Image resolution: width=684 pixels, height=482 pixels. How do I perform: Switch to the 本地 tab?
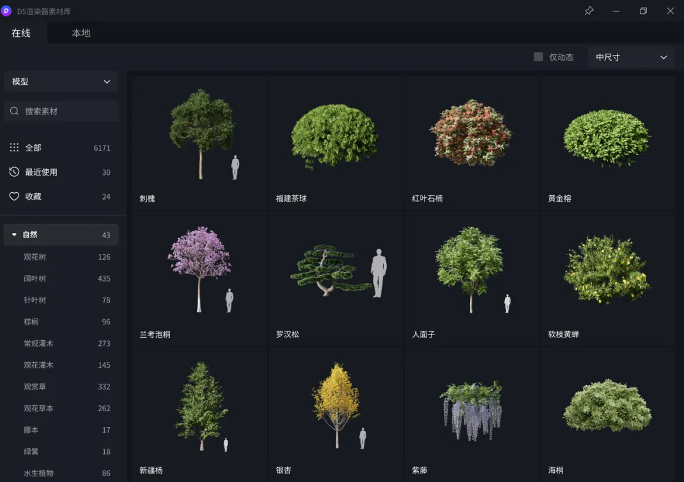[81, 33]
